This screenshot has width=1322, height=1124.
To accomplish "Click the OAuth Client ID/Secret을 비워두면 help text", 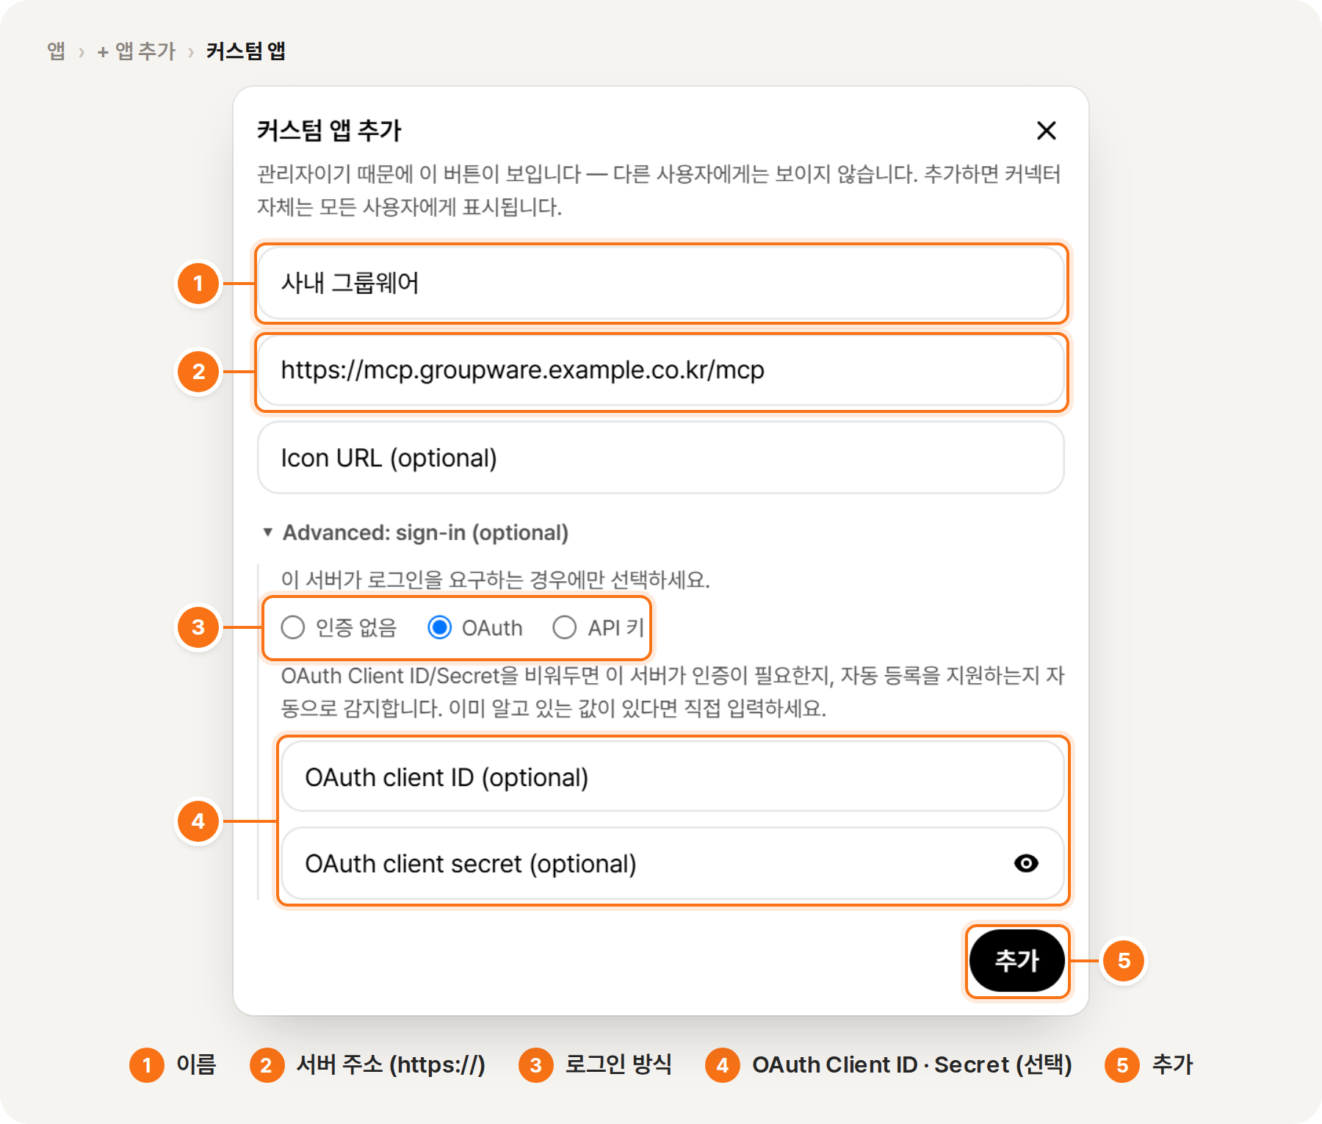I will (x=673, y=692).
